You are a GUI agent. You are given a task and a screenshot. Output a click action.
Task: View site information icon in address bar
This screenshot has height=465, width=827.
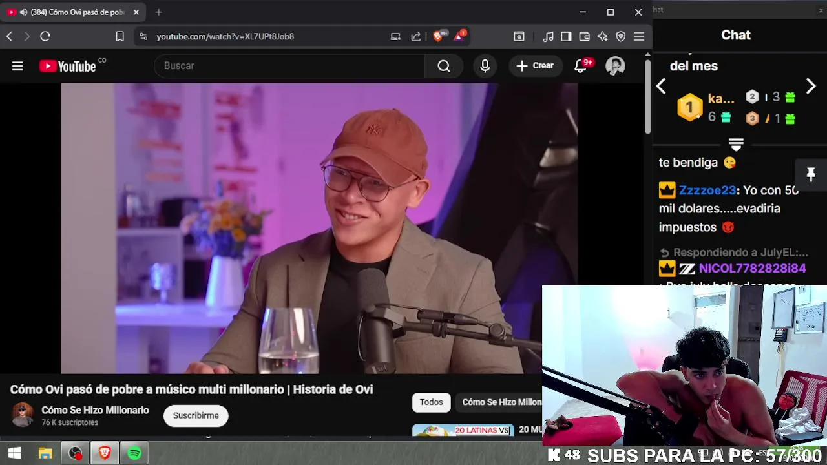click(x=143, y=36)
